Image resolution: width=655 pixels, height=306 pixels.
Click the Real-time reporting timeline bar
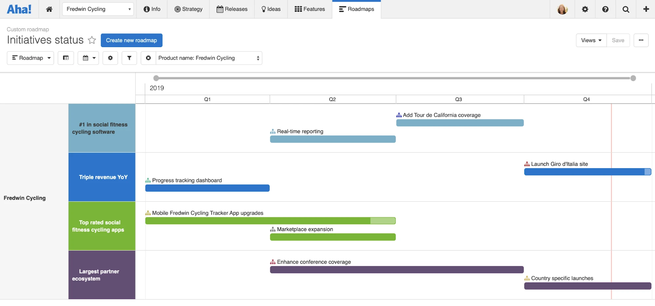point(333,139)
